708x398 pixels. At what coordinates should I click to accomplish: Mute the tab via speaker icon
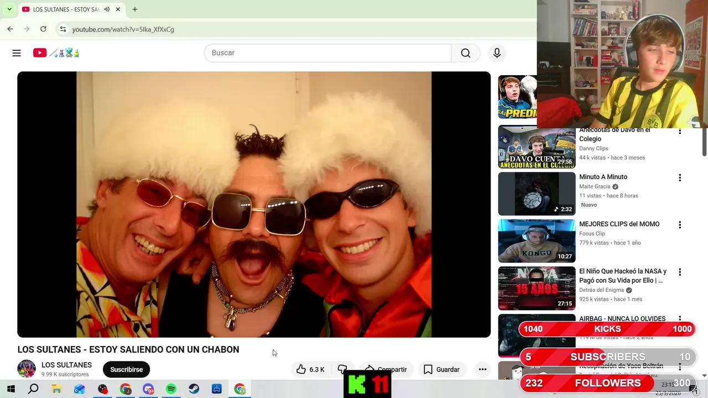pyautogui.click(x=107, y=9)
